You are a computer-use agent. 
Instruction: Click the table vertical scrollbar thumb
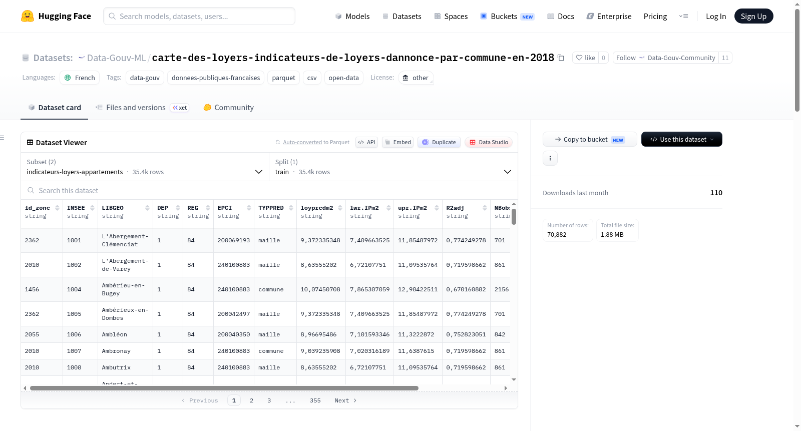pos(514,217)
